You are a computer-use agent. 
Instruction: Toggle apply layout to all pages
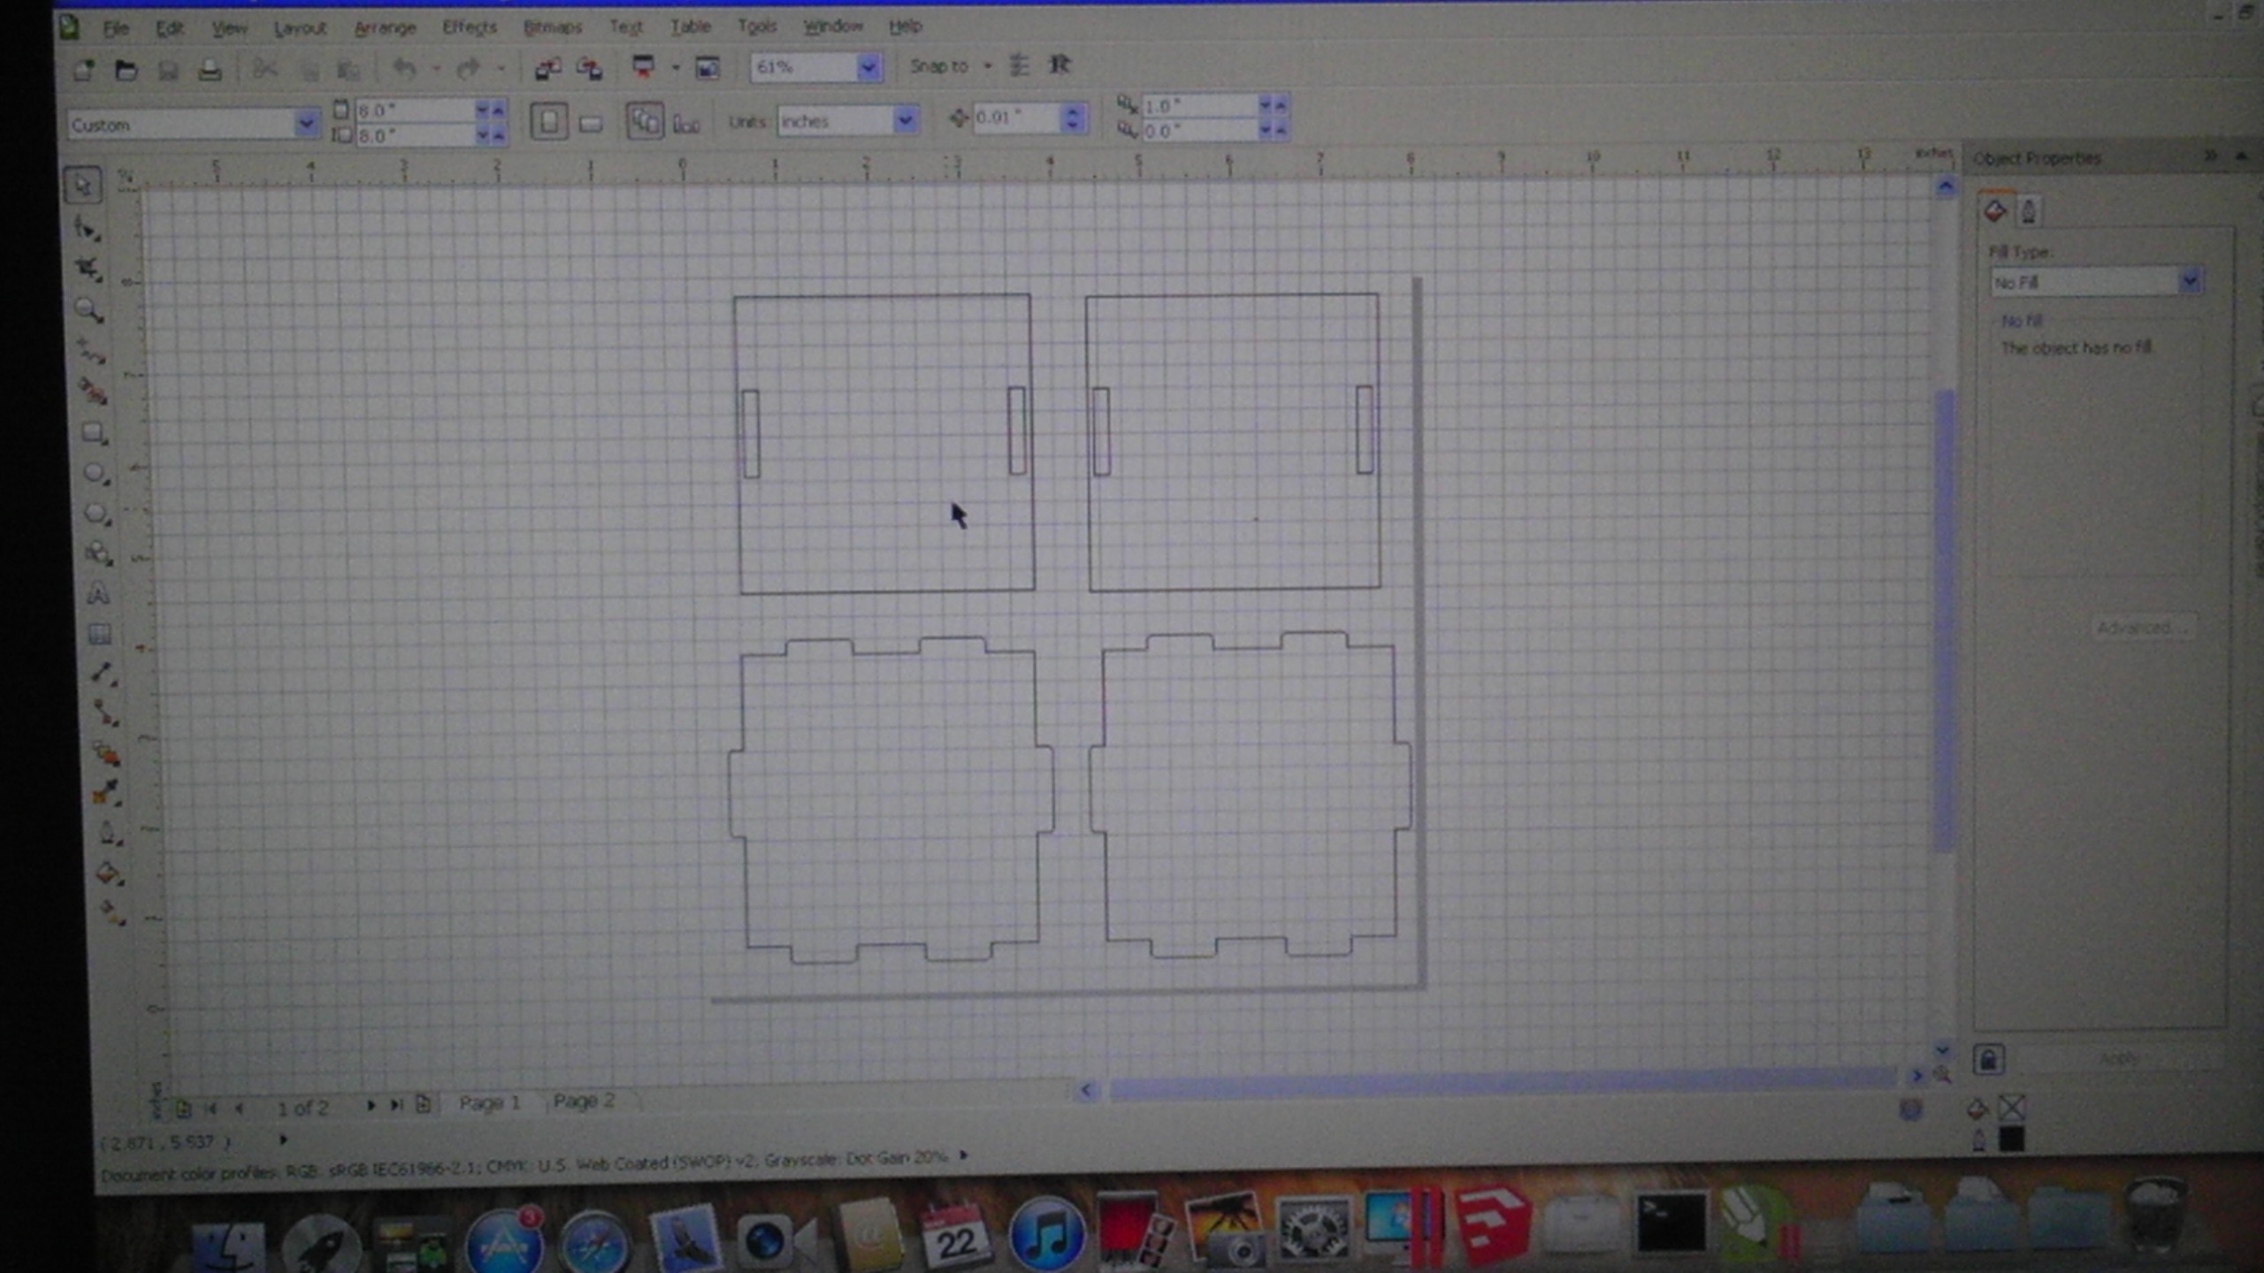coord(645,121)
